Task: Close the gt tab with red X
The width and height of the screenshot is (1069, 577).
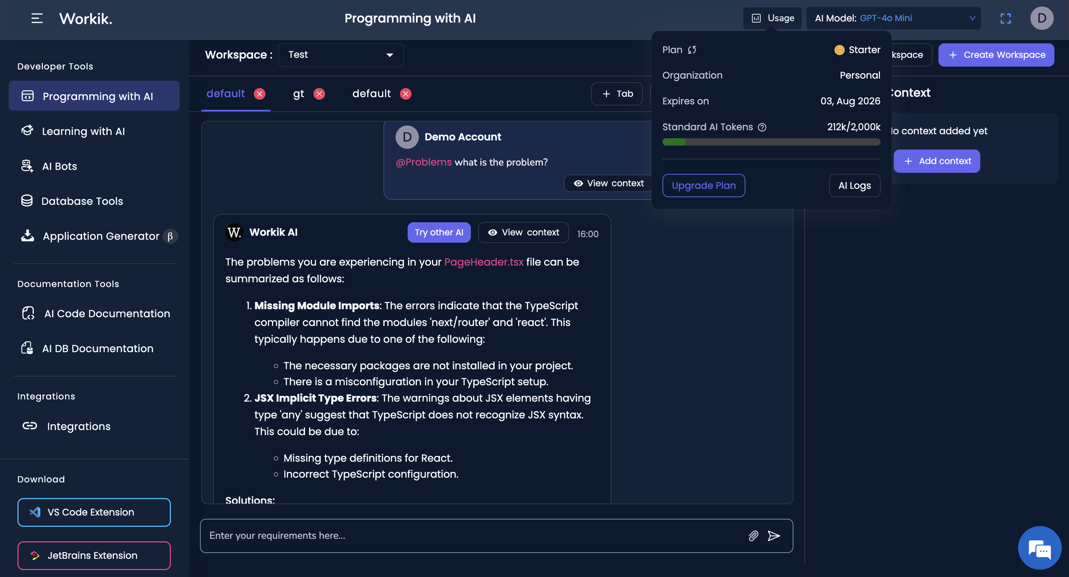Action: click(319, 94)
